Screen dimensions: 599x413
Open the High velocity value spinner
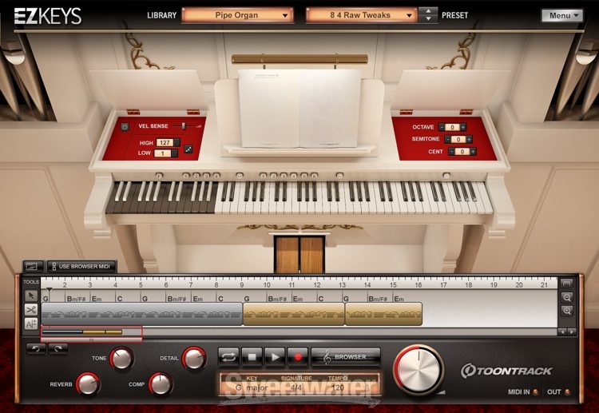[x=177, y=142]
